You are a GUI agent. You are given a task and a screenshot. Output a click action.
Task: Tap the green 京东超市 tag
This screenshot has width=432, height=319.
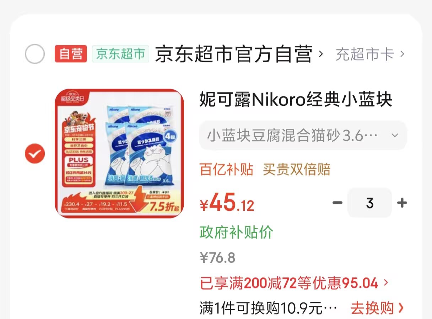[120, 54]
